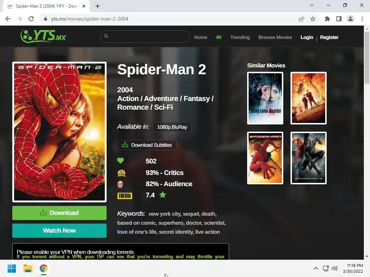Click Download Subtitles button
Image resolution: width=370 pixels, height=277 pixels.
[x=147, y=145]
